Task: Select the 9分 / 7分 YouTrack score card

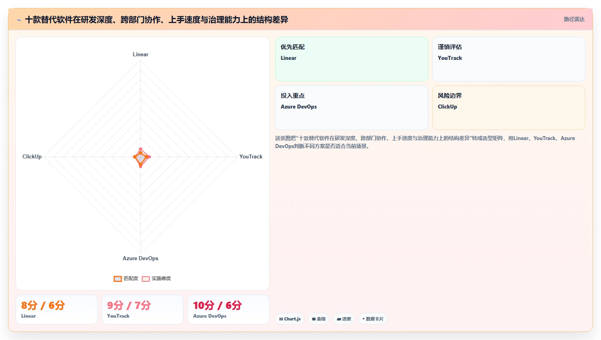Action: click(x=142, y=309)
